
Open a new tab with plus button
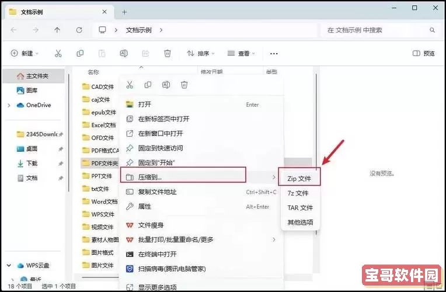coord(124,12)
